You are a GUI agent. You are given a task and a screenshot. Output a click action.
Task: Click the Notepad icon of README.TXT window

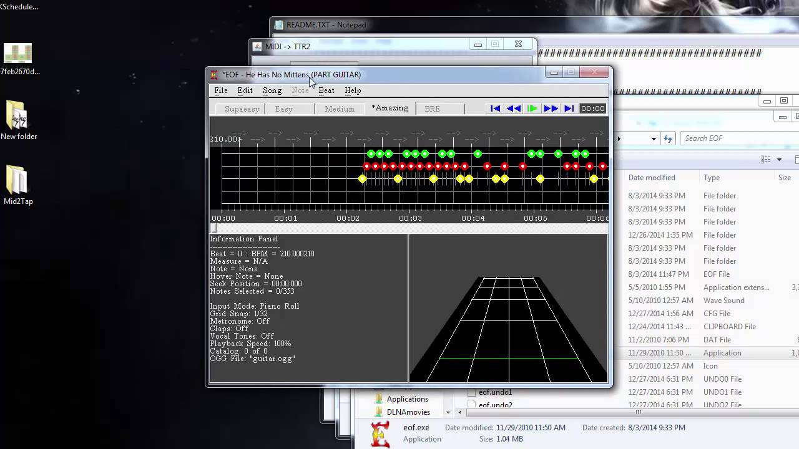click(x=278, y=25)
